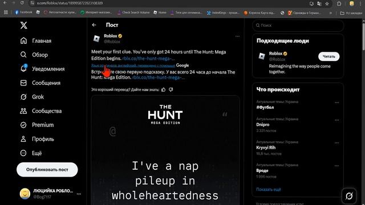Image resolution: width=365 pixels, height=205 pixels.
Task: Open Premium in the sidebar
Action: (37, 125)
